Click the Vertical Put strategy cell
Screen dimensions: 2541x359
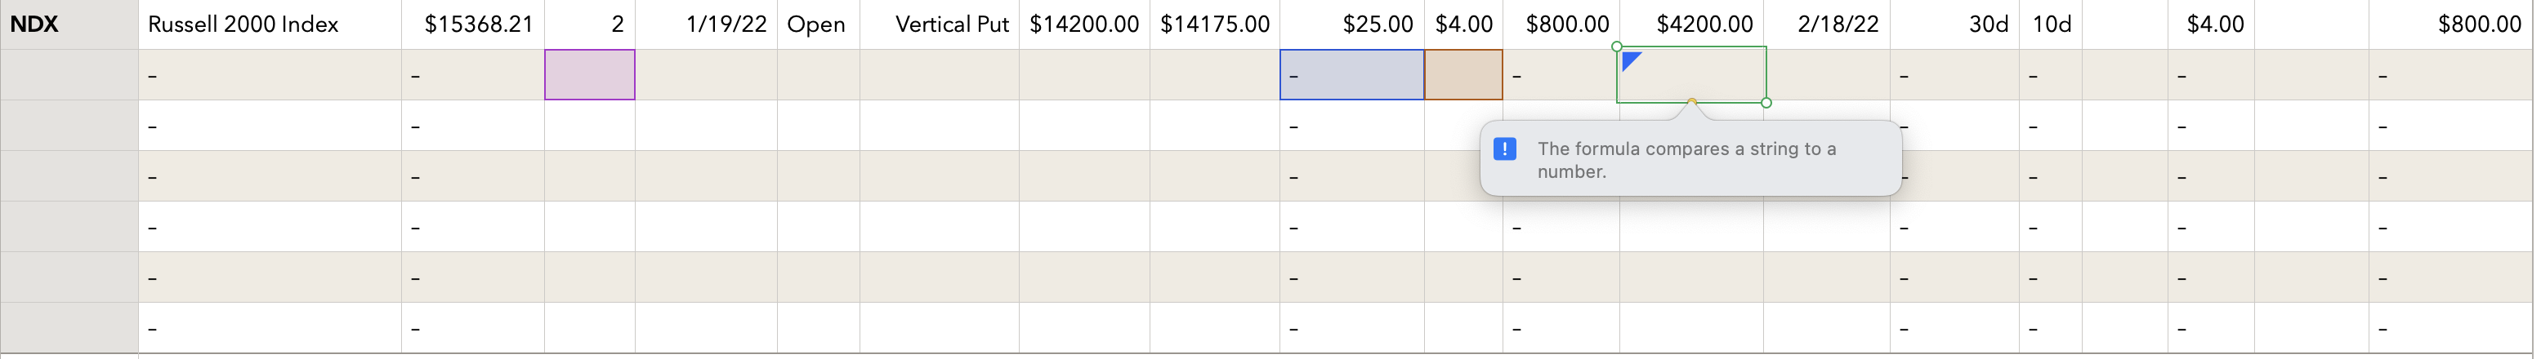pos(939,24)
